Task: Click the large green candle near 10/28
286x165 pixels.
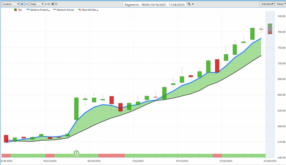Action: (x=76, y=109)
